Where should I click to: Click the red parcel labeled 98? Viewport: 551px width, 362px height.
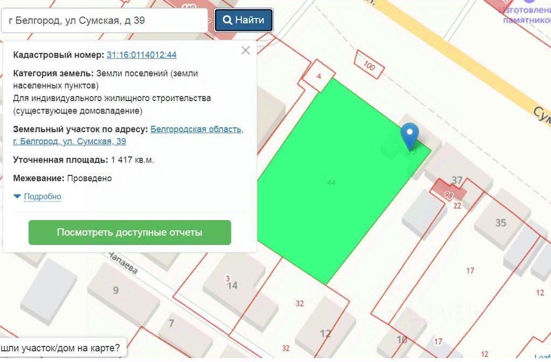tap(449, 194)
